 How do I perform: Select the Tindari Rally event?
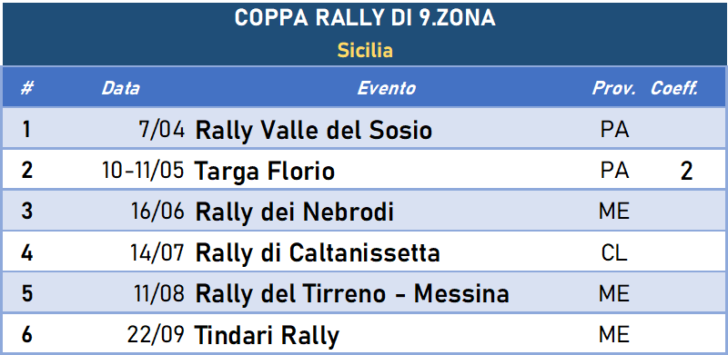coord(267,336)
